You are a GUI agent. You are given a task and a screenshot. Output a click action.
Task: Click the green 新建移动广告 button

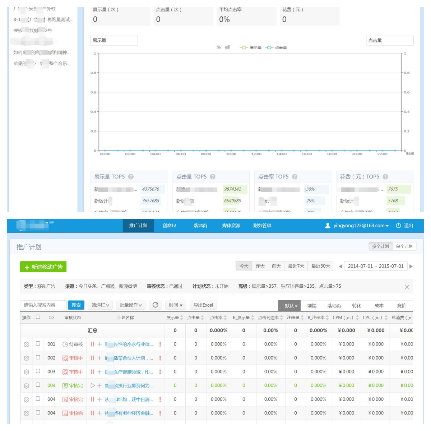(x=43, y=267)
